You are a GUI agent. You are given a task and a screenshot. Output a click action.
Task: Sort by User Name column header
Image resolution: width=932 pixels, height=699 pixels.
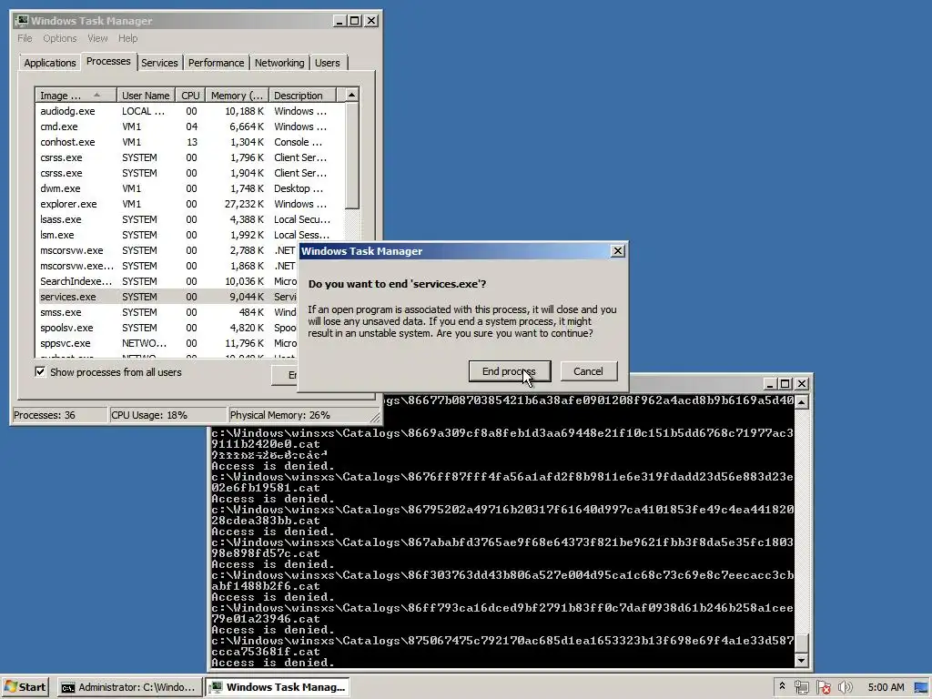click(x=146, y=95)
